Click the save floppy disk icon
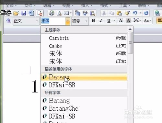Viewport: 162px width, 123px height. tap(24, 13)
